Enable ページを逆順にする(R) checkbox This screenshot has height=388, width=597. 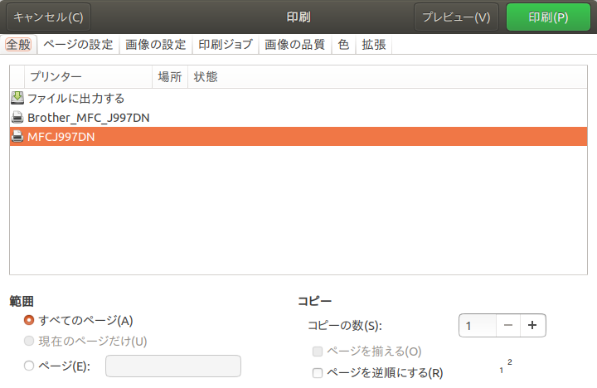[318, 373]
